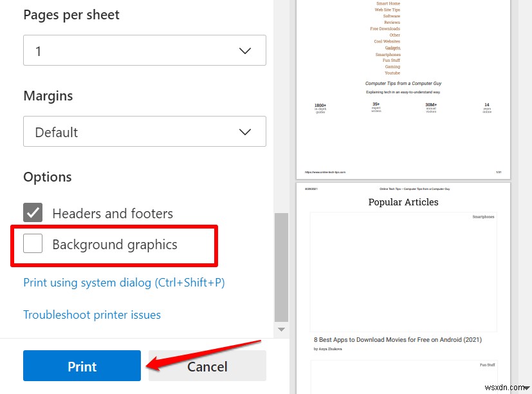Enable the Background graphics checkbox
The width and height of the screenshot is (532, 394).
point(32,243)
